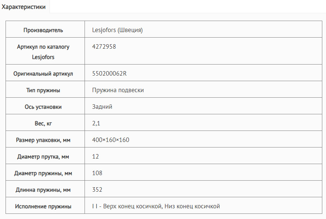This screenshot has height=219, width=326.
Task: Click the Ось установки label
Action: point(43,107)
